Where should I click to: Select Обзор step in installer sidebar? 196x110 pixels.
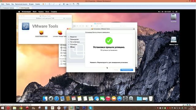pos(72,47)
